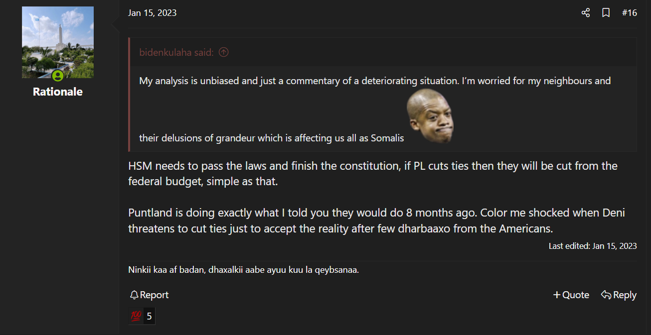Toggle multi-quote with the +Quote button
Viewport: 651px width, 335px height.
click(571, 295)
